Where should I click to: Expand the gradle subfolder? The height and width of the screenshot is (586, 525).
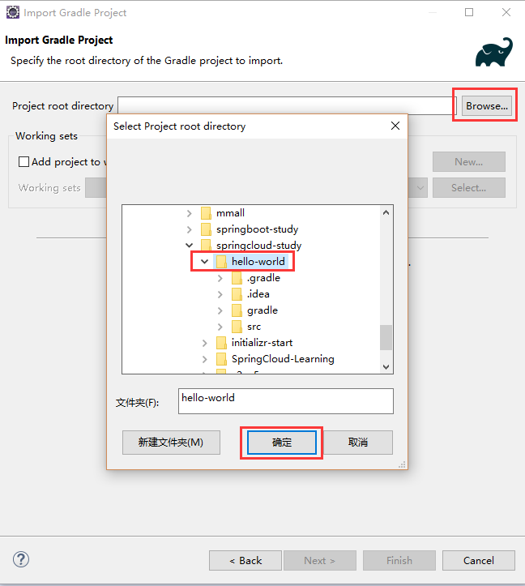[220, 310]
